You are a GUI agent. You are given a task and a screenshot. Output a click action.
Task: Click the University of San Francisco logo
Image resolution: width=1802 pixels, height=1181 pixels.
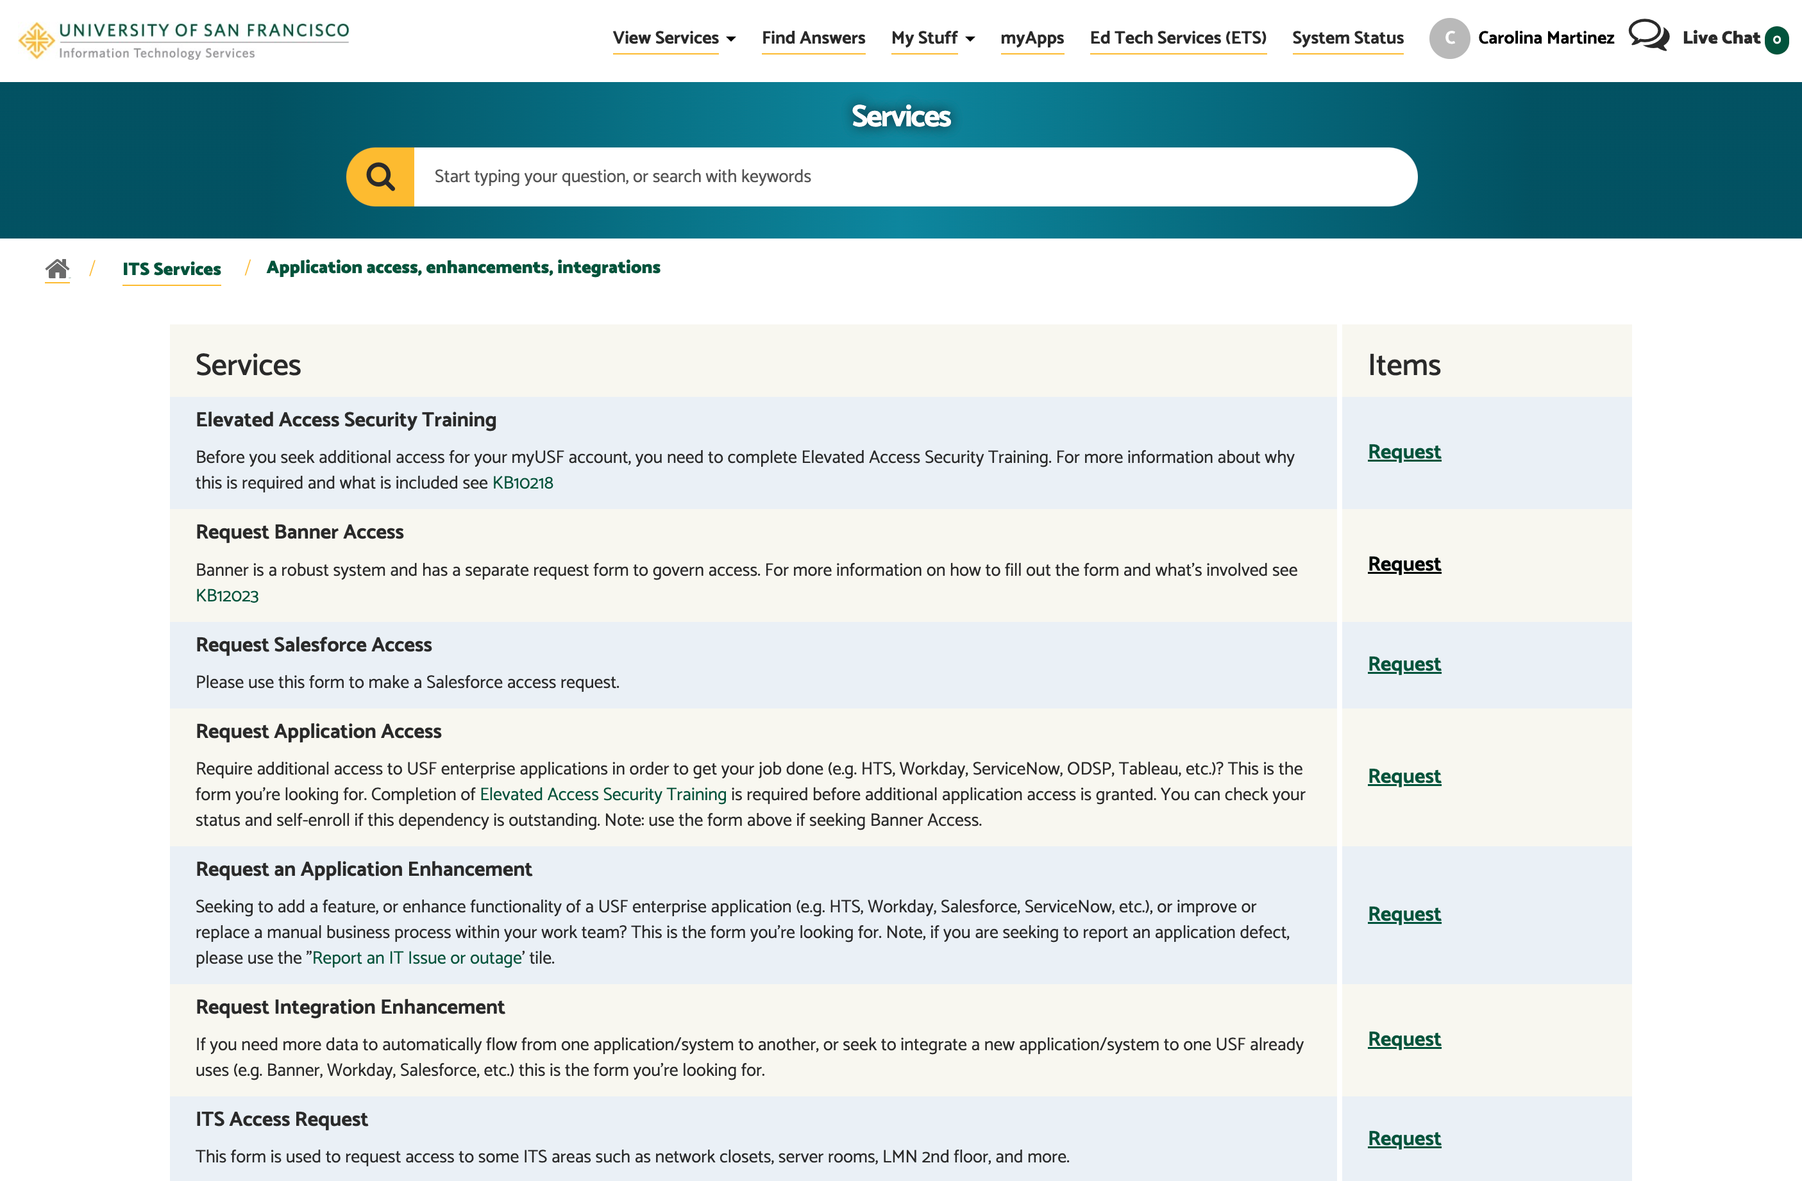[x=184, y=40]
